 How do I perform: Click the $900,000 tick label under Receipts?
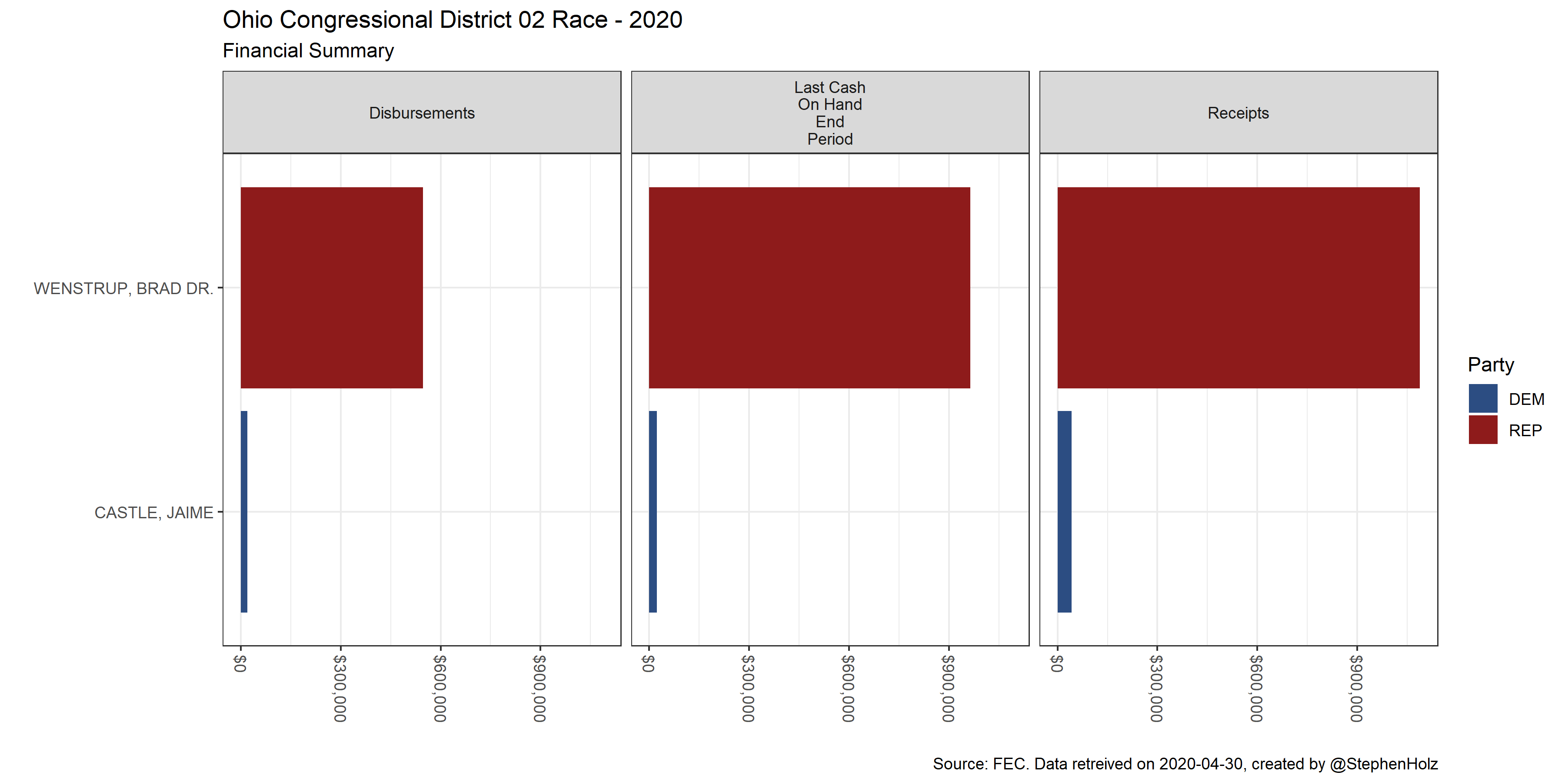coord(1356,688)
